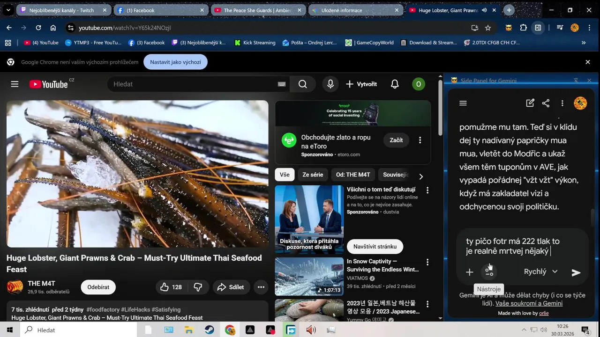Click Navštívit stránku button
The width and height of the screenshot is (600, 337).
(x=375, y=247)
